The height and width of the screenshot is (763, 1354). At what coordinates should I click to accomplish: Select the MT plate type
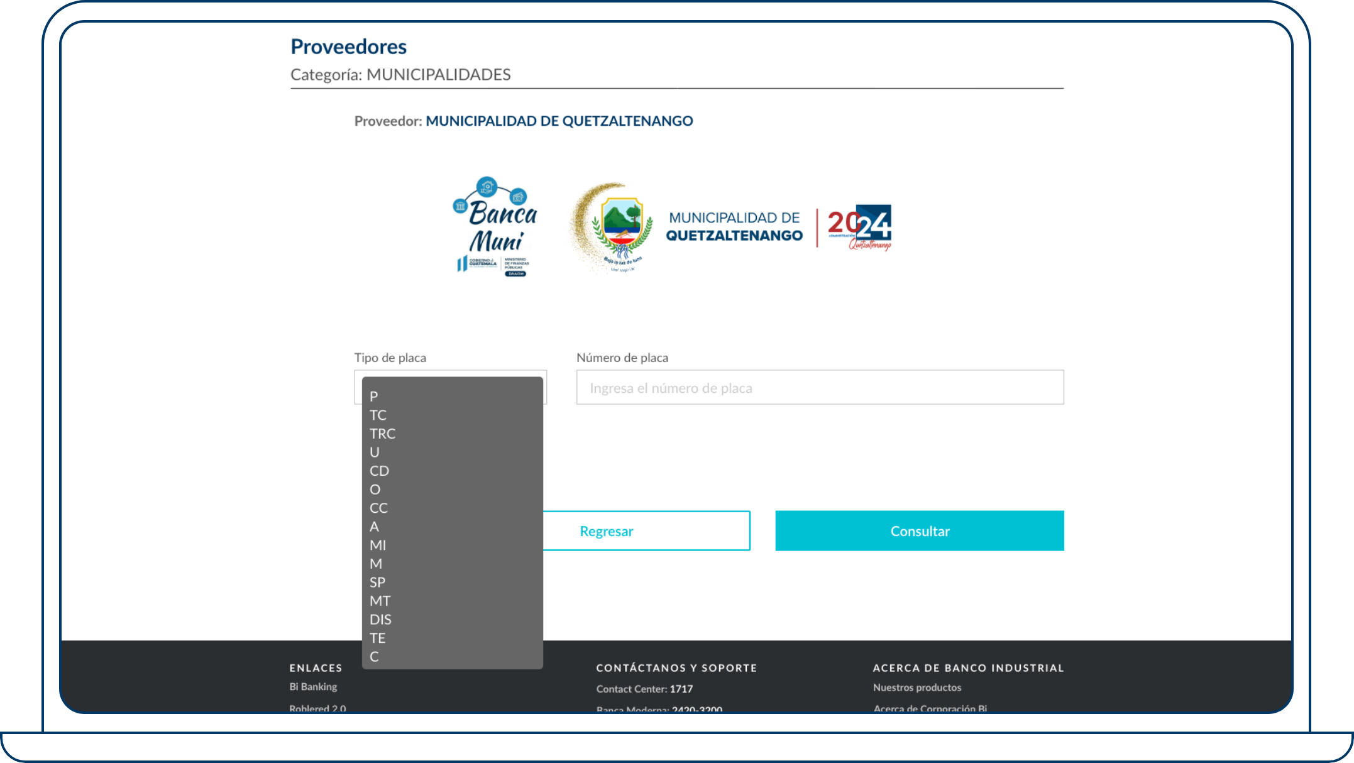452,601
